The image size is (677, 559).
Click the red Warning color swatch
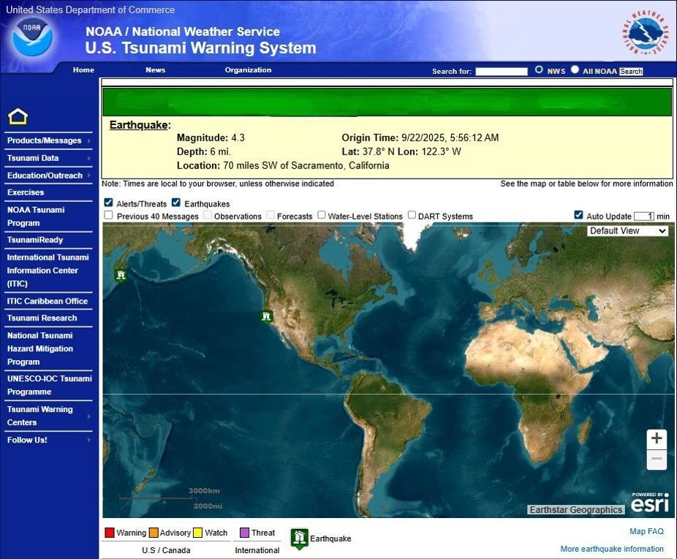point(110,532)
